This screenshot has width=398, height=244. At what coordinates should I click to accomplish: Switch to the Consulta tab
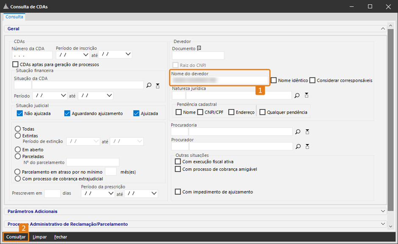pyautogui.click(x=14, y=17)
